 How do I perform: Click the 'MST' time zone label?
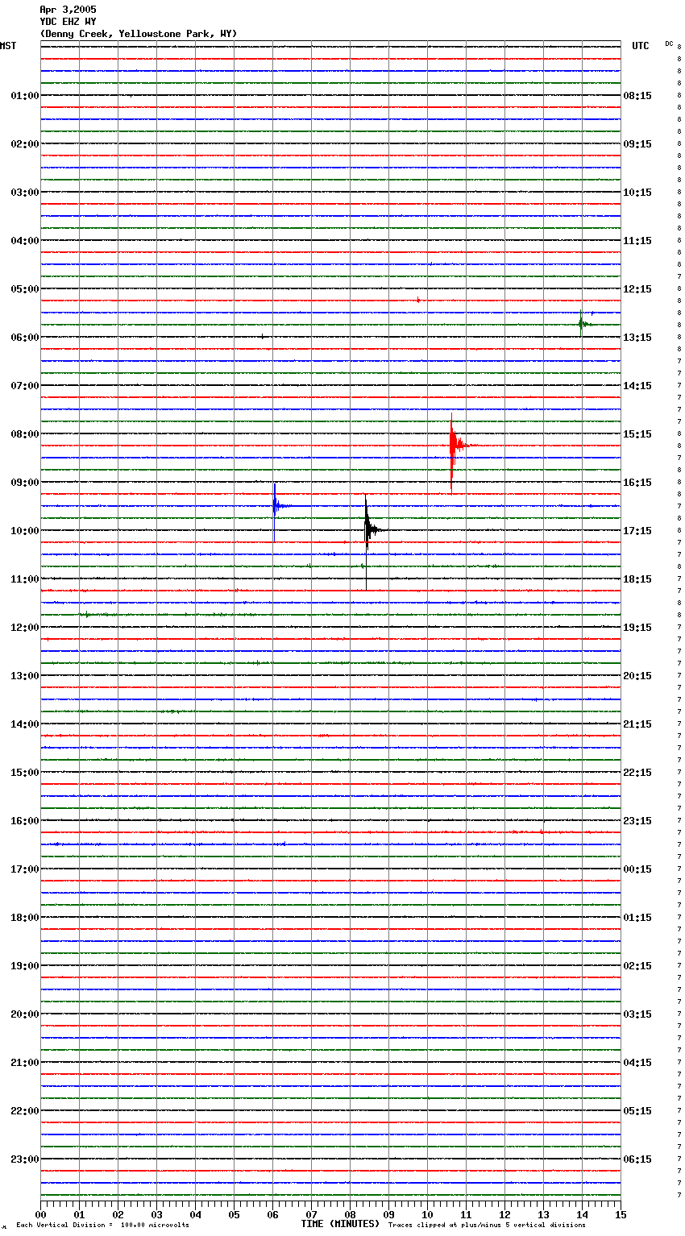[8, 46]
